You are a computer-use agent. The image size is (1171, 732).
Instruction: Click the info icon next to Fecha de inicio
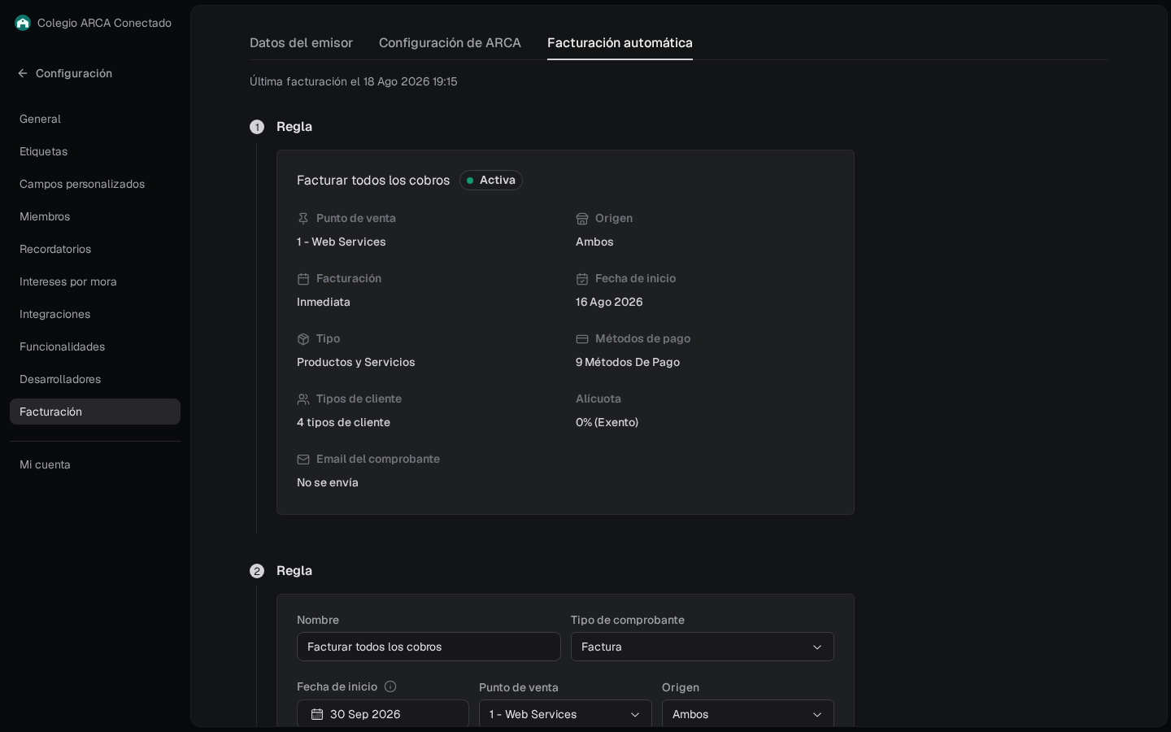click(390, 686)
